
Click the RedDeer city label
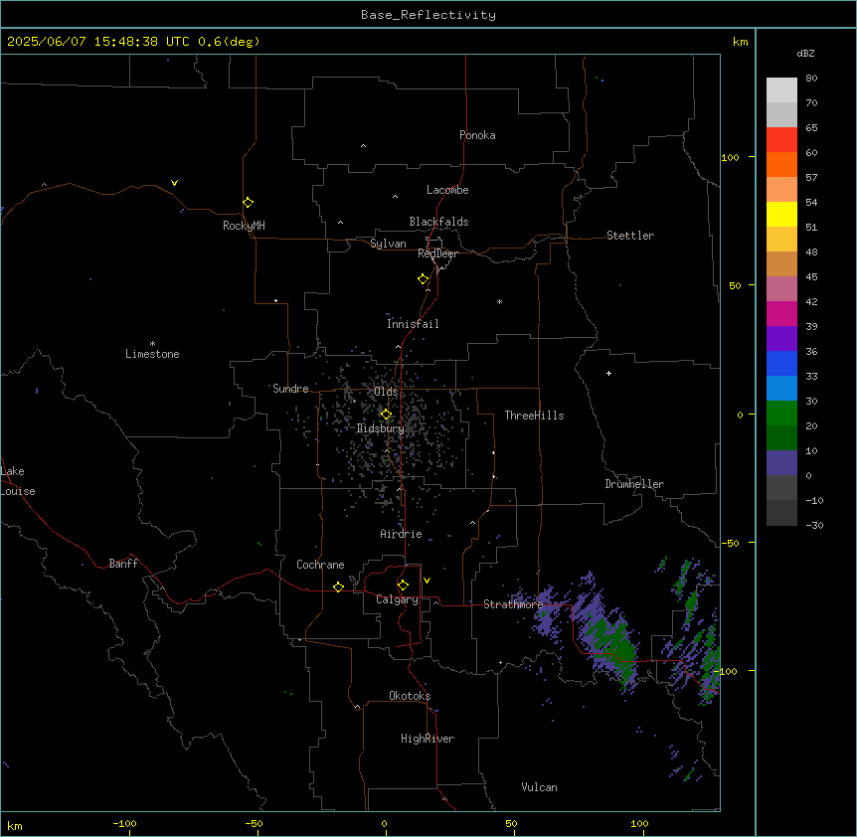tap(437, 253)
